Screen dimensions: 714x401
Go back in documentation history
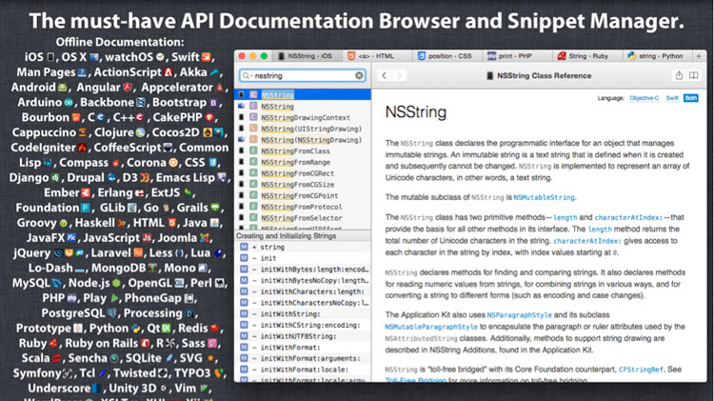tap(385, 75)
